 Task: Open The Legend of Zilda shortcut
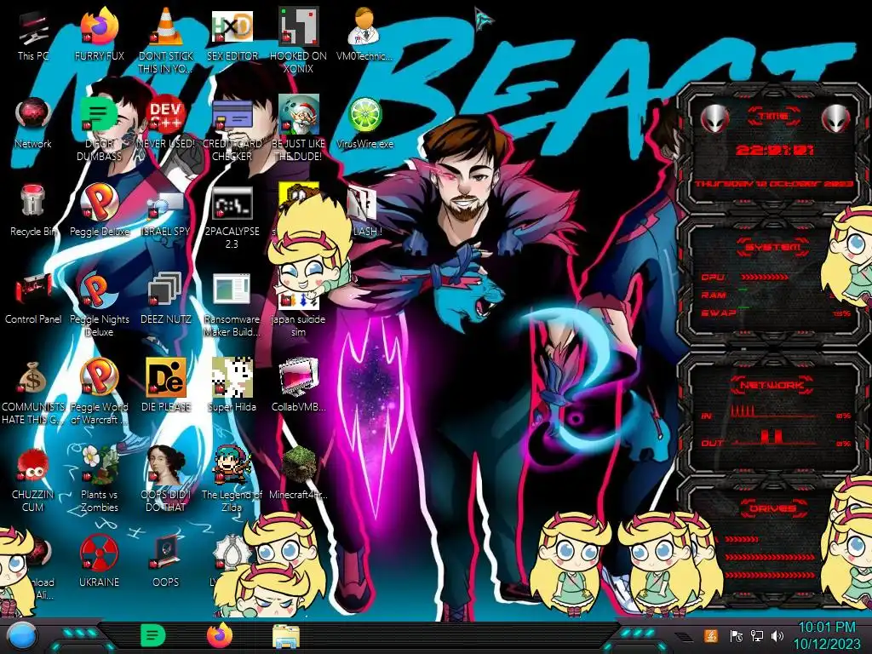[x=232, y=479]
